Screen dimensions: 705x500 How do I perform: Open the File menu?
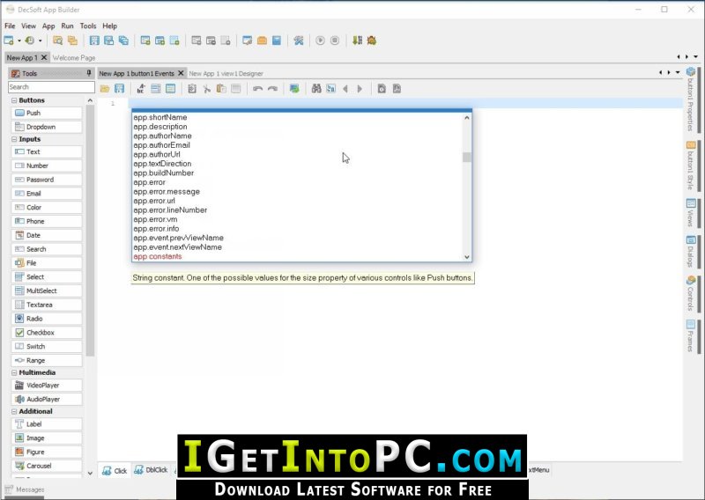(10, 26)
